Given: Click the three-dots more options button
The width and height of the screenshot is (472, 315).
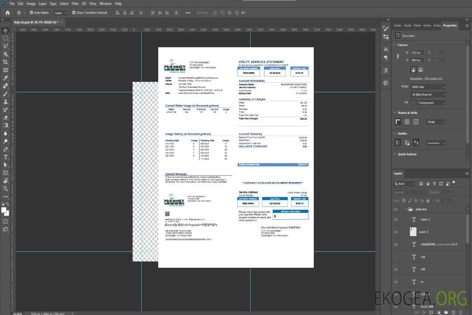Looking at the screenshot, I should [x=188, y=13].
